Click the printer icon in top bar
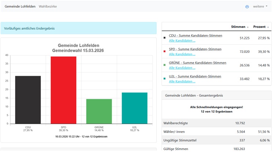 coord(247,7)
